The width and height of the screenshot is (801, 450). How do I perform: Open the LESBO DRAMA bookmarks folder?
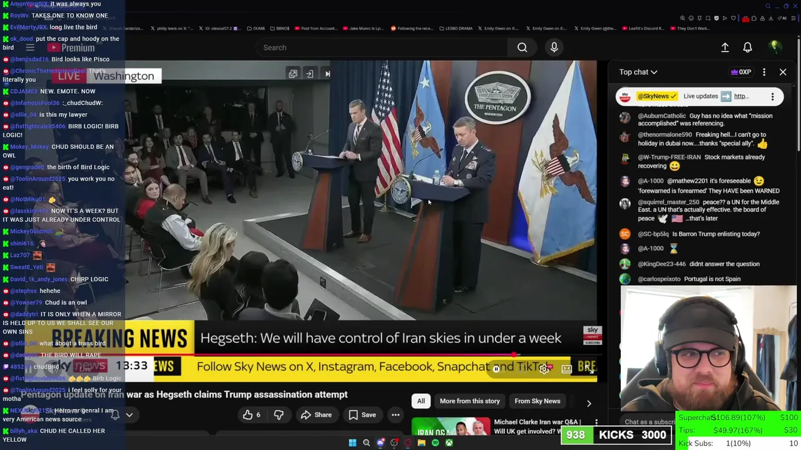[456, 28]
